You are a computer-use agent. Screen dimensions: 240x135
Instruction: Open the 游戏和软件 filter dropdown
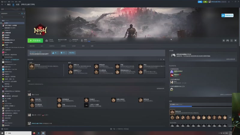(10, 13)
